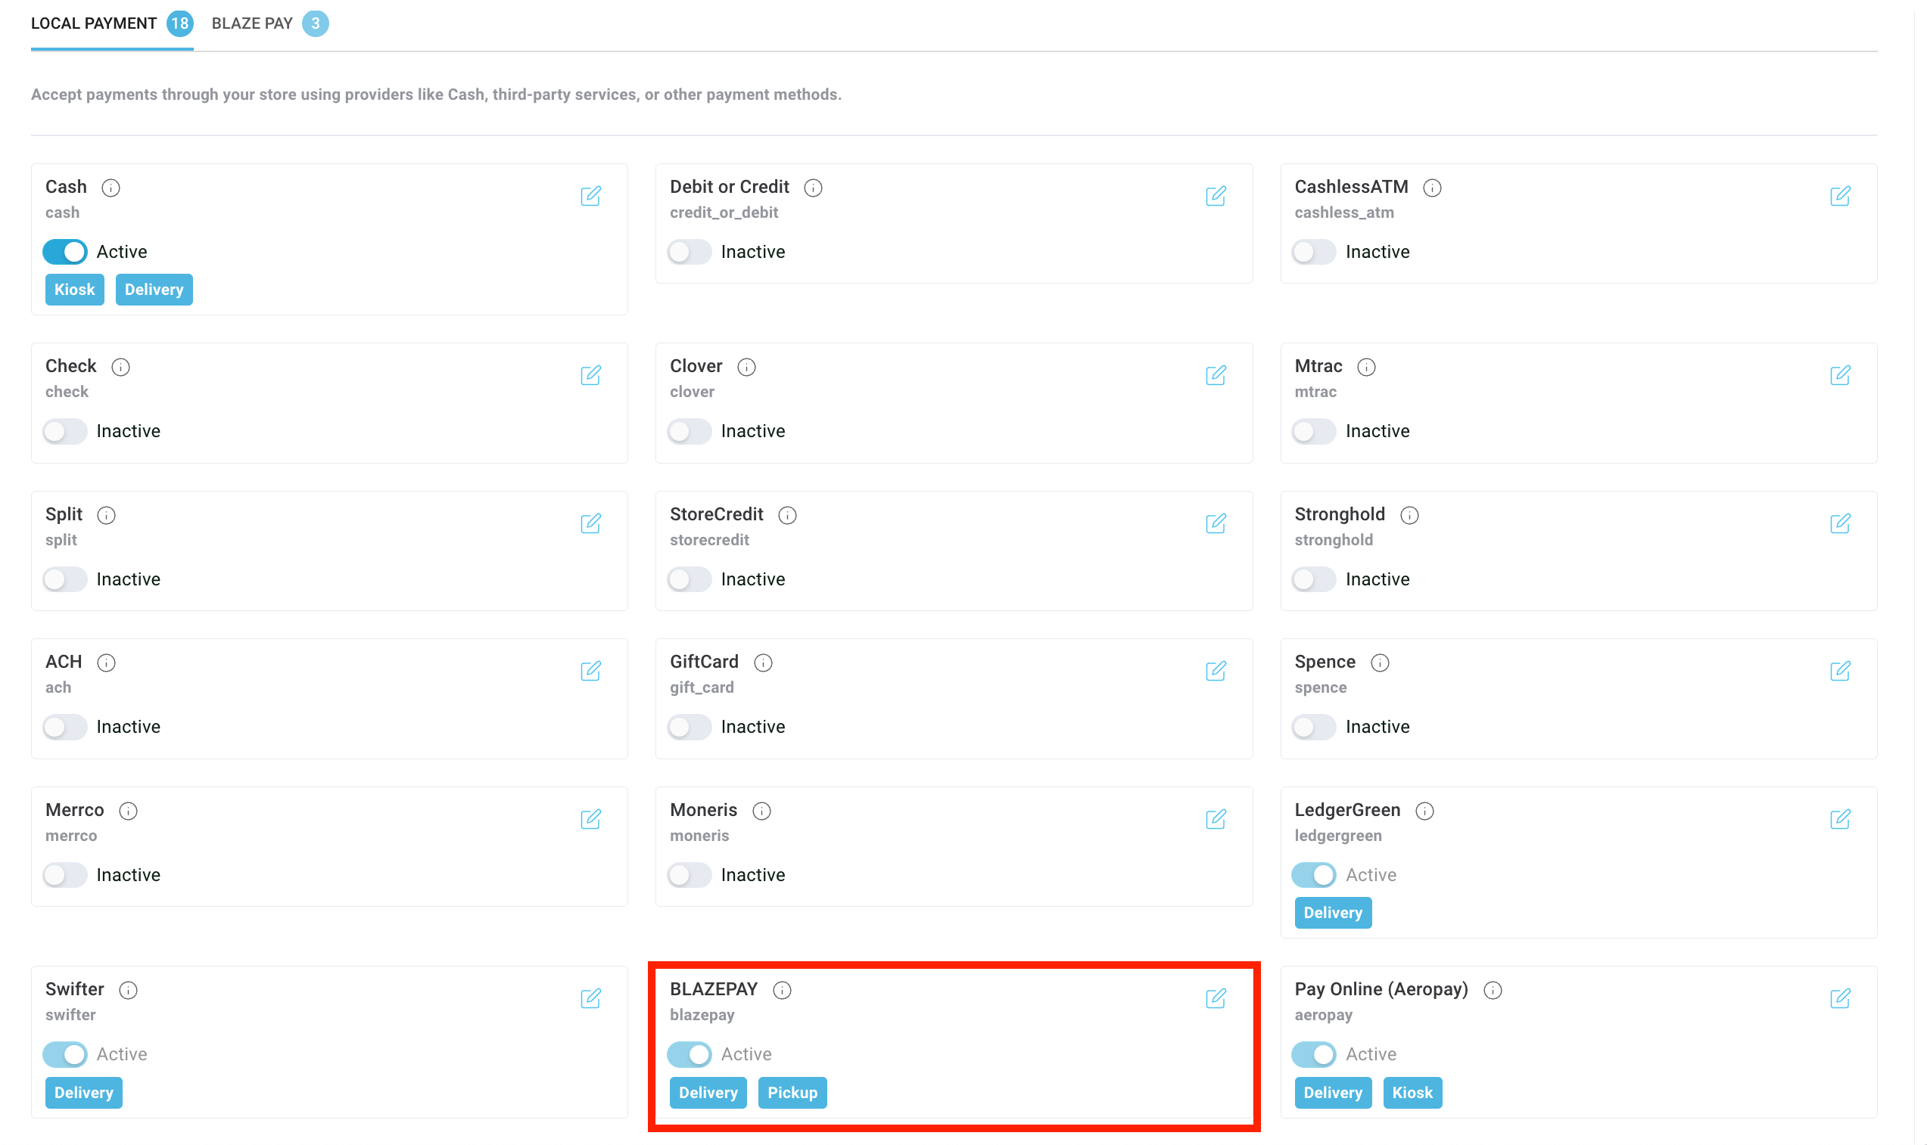Show info for Mtrac
Viewport: 1927px width, 1145px height.
[x=1366, y=367]
